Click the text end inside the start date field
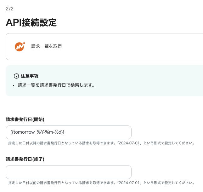 tap(65, 132)
